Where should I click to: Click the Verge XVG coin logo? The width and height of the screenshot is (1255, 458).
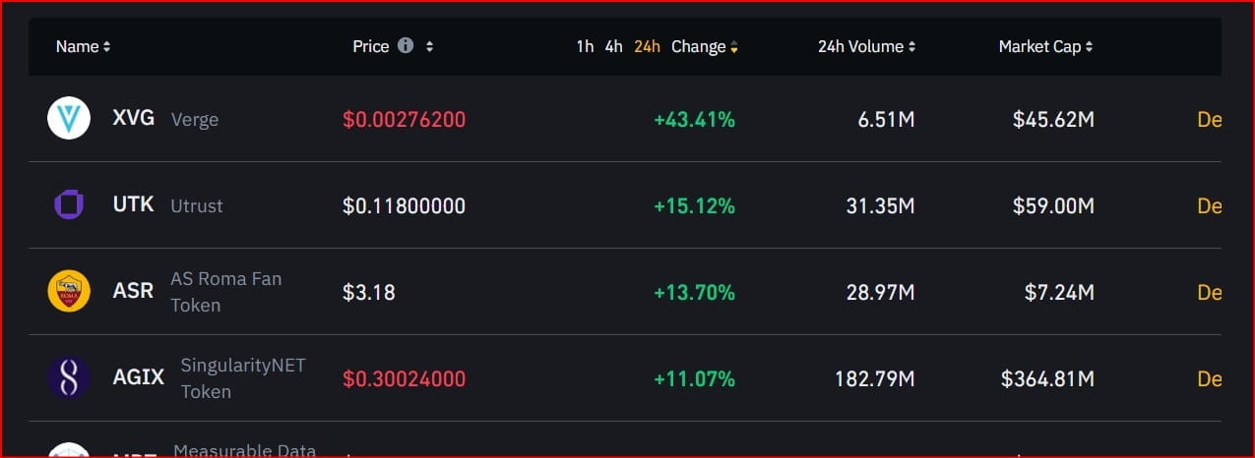(x=69, y=119)
